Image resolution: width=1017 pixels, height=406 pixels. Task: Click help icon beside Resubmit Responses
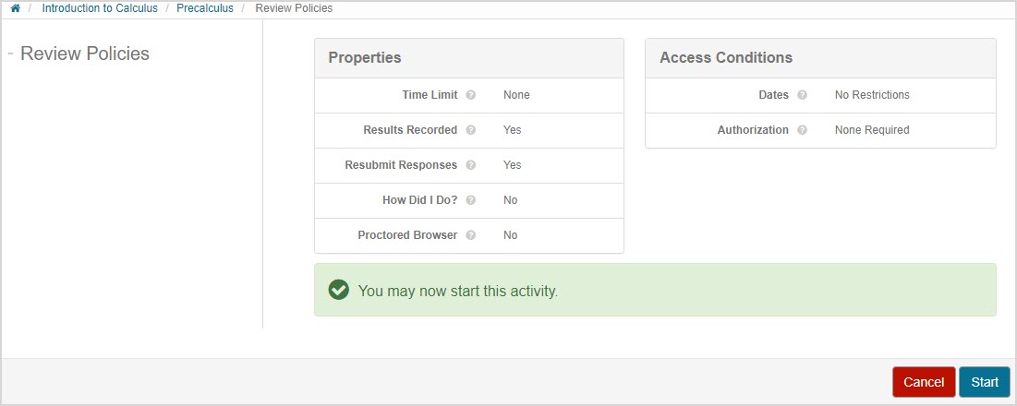tap(471, 165)
